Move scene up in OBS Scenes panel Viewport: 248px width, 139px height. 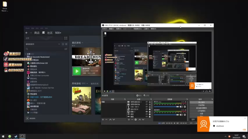tap(110, 120)
